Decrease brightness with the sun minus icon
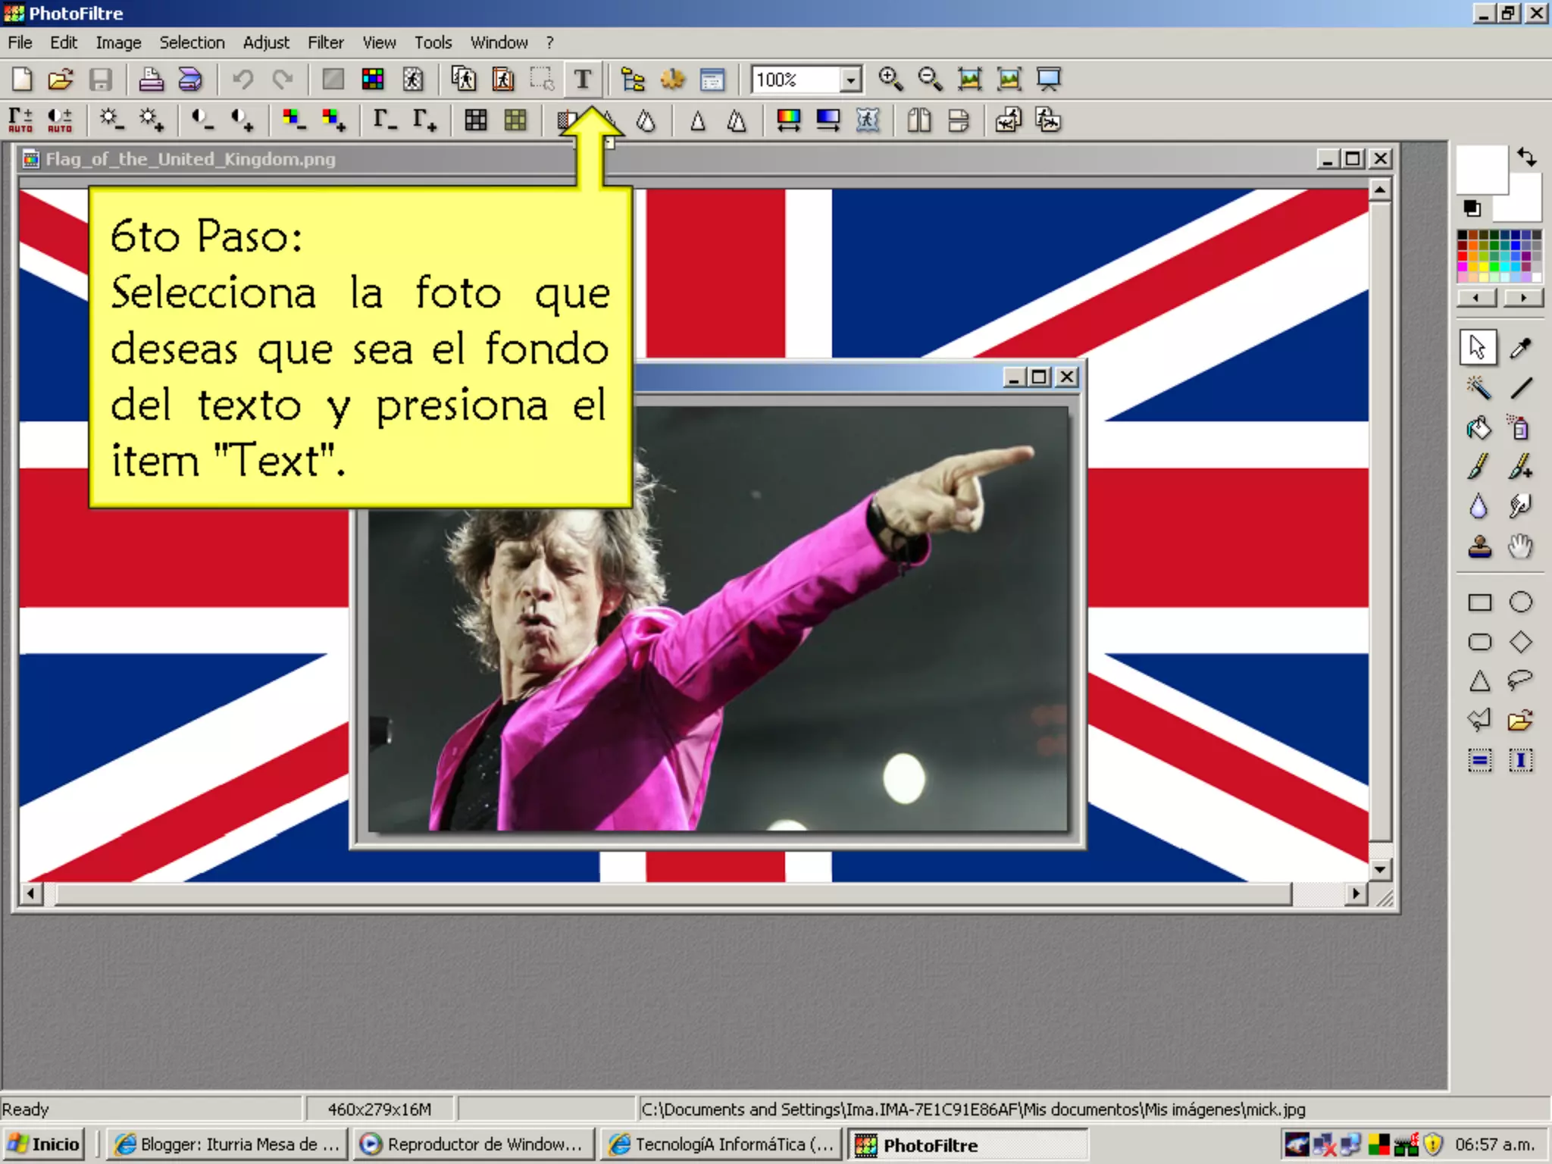This screenshot has height=1164, width=1552. pos(111,120)
